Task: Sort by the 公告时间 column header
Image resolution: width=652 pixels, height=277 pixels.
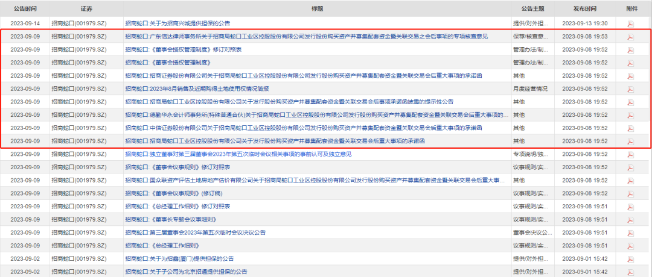Action: click(x=25, y=8)
